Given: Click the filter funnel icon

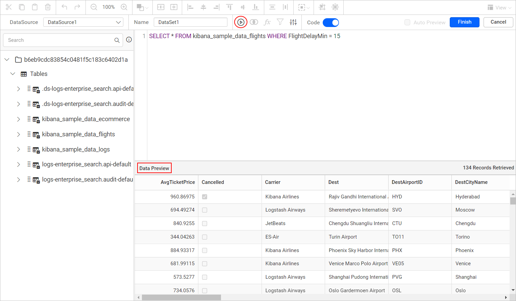Looking at the screenshot, I should pos(280,22).
